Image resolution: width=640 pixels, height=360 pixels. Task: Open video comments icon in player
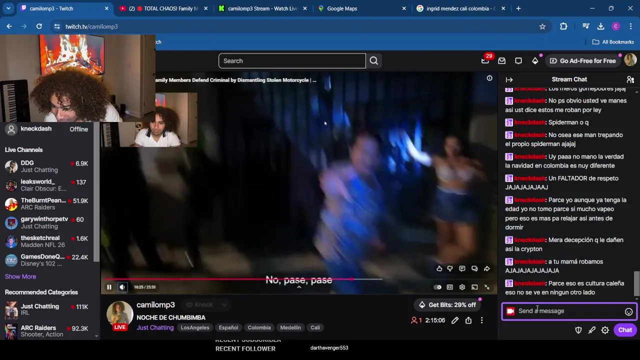click(x=462, y=268)
